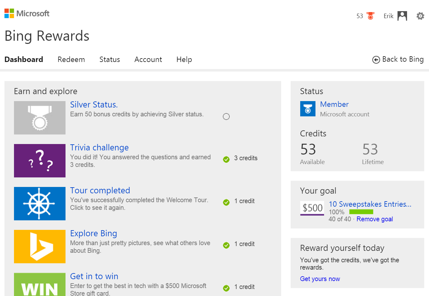Viewport: 429px width, 296px height.
Task: Click the Bing Rewards page title
Action: click(47, 36)
